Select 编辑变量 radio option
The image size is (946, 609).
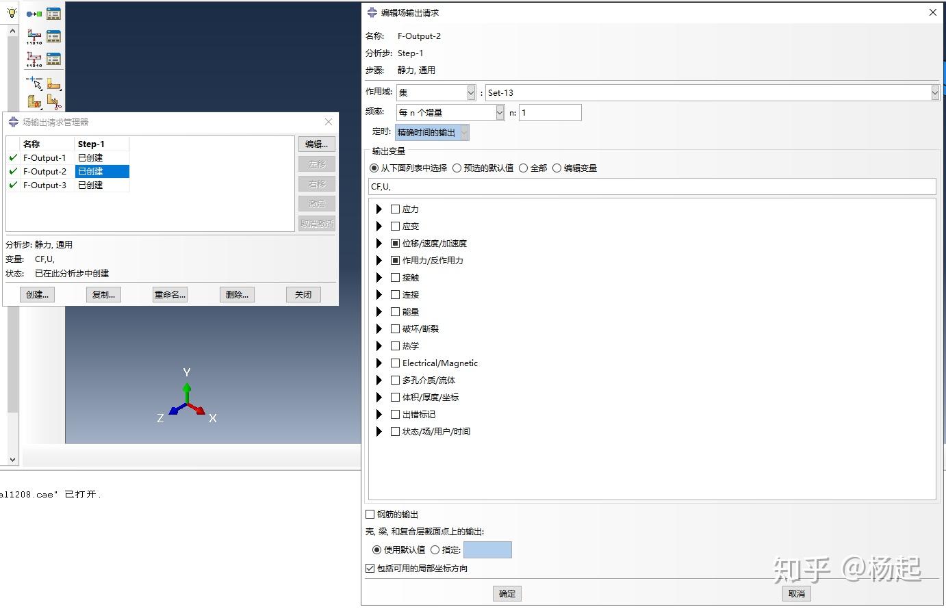[x=557, y=168]
